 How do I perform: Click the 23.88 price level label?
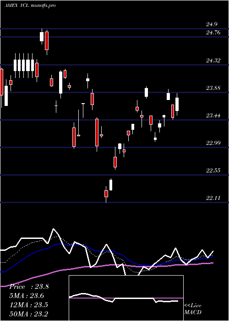(213, 88)
